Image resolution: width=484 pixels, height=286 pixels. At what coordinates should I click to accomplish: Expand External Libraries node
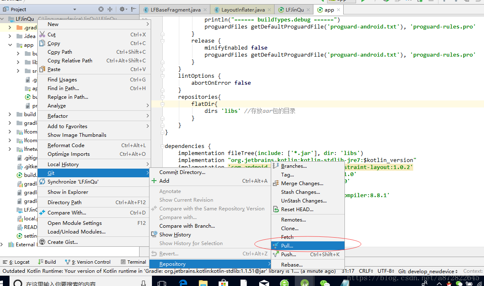pyautogui.click(x=2, y=244)
